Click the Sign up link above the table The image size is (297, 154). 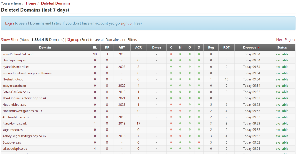(x=73, y=40)
